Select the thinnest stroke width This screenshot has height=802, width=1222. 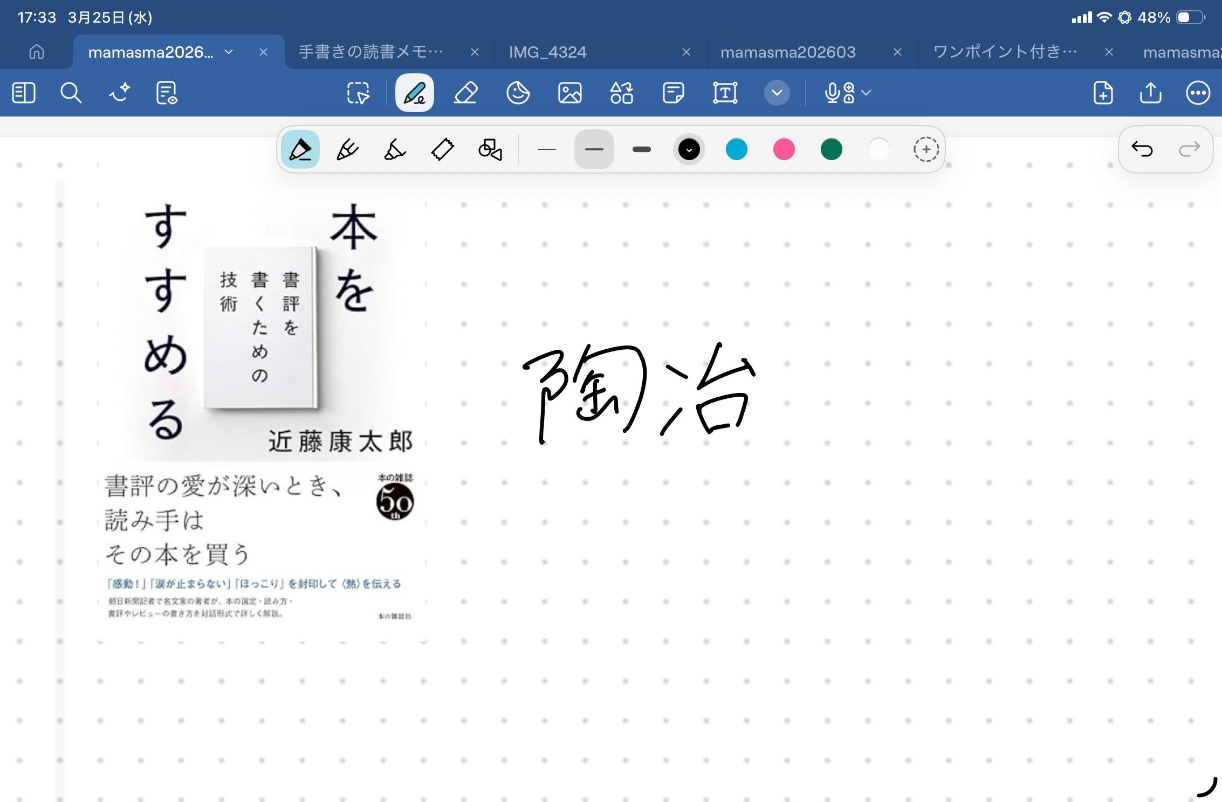[546, 149]
